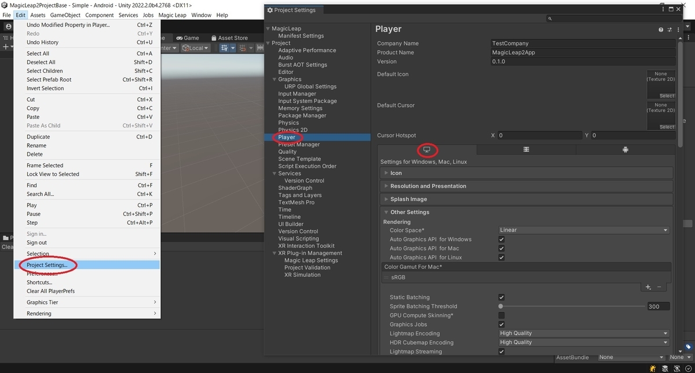
Task: Switch to the Game tab
Action: tap(188, 38)
